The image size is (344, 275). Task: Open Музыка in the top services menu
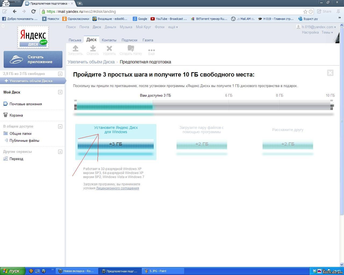click(126, 27)
